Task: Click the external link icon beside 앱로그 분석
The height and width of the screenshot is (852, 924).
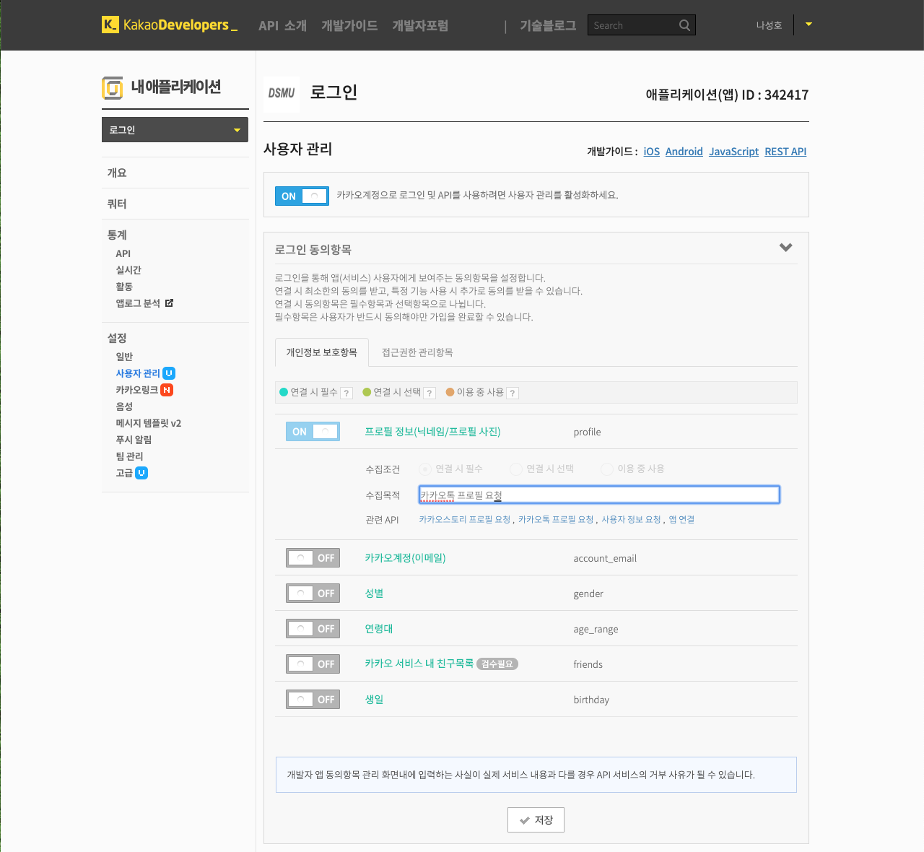Action: (169, 303)
